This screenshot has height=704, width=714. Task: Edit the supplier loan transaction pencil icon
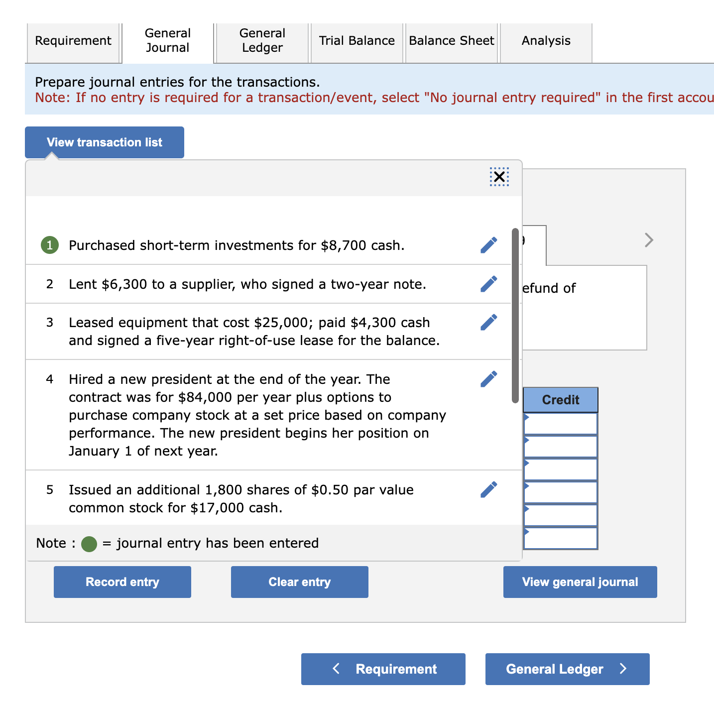[x=488, y=283]
